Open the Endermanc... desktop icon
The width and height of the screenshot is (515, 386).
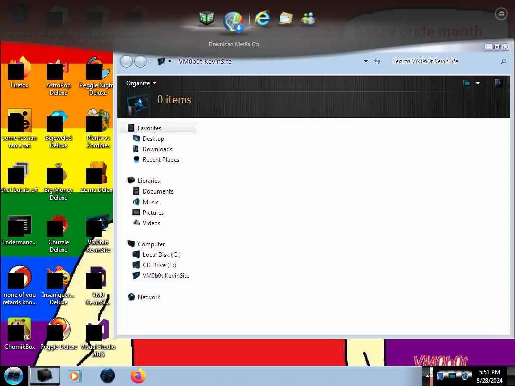pyautogui.click(x=20, y=230)
